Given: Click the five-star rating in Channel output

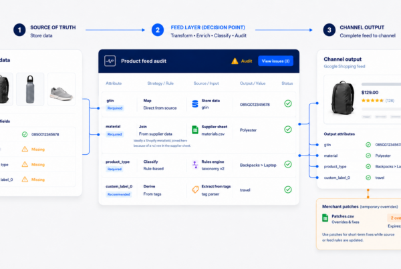Looking at the screenshot, I should pyautogui.click(x=372, y=101).
